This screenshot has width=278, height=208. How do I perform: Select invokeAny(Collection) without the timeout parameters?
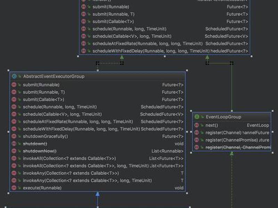coord(71,173)
